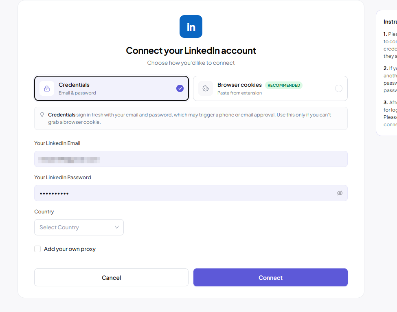Click 'Connect your LinkedIn account' heading

(191, 51)
